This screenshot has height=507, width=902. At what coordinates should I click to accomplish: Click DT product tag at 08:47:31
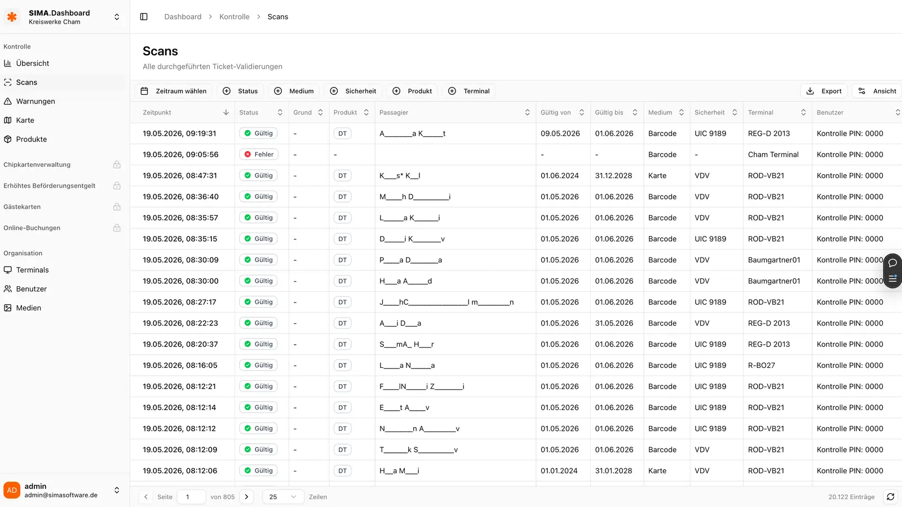pyautogui.click(x=343, y=176)
